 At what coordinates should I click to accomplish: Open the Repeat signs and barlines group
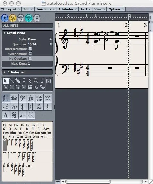(31, 106)
